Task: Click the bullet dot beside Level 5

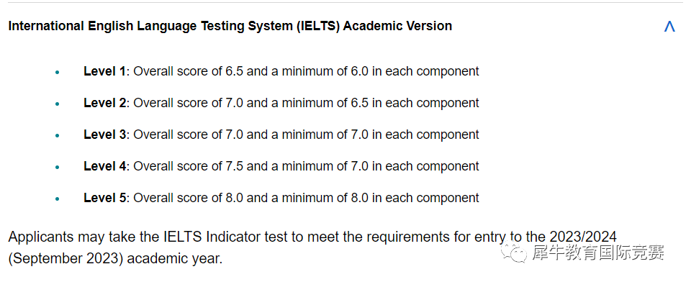Action: 58,199
